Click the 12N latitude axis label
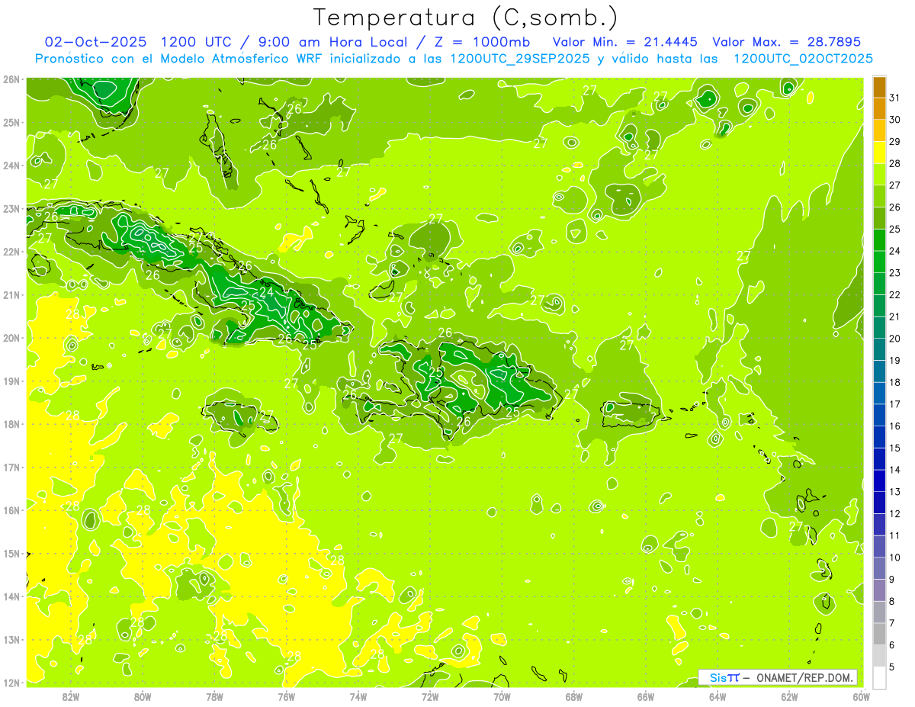Viewport: 915px width, 707px height. [x=11, y=683]
